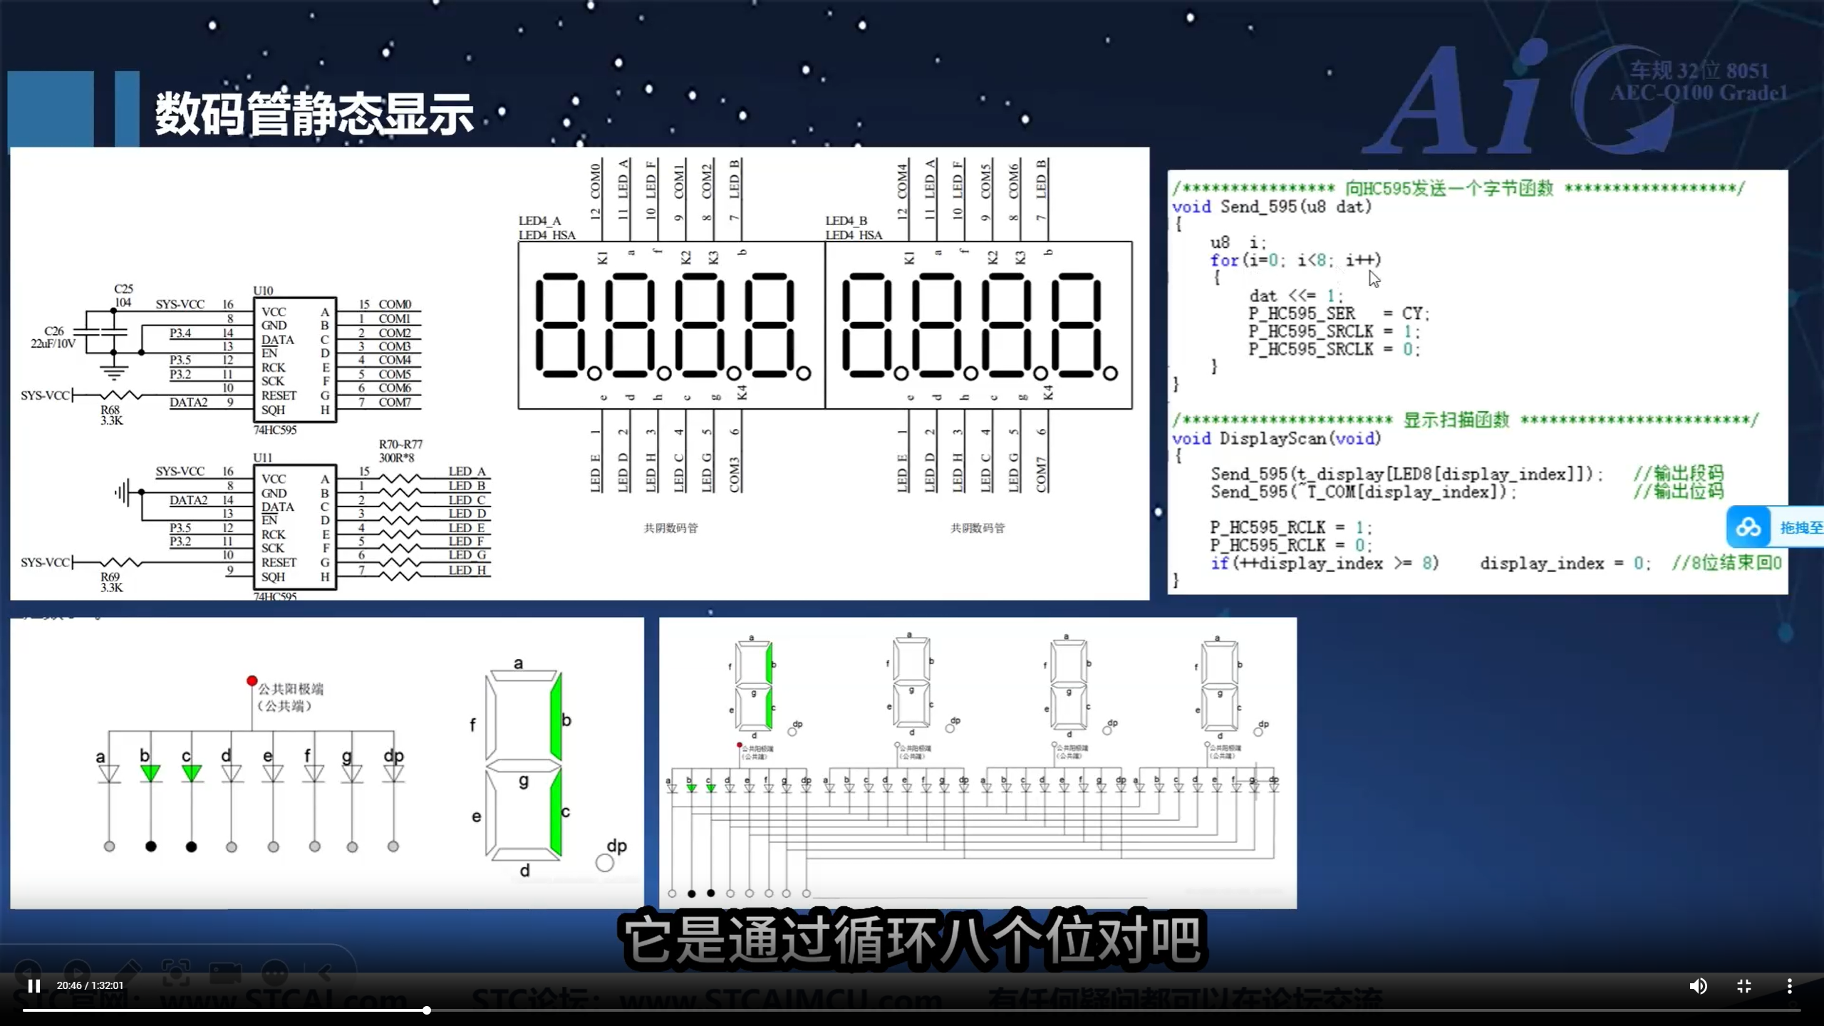Toggle pause on the video playback
The image size is (1824, 1026).
coord(33,986)
